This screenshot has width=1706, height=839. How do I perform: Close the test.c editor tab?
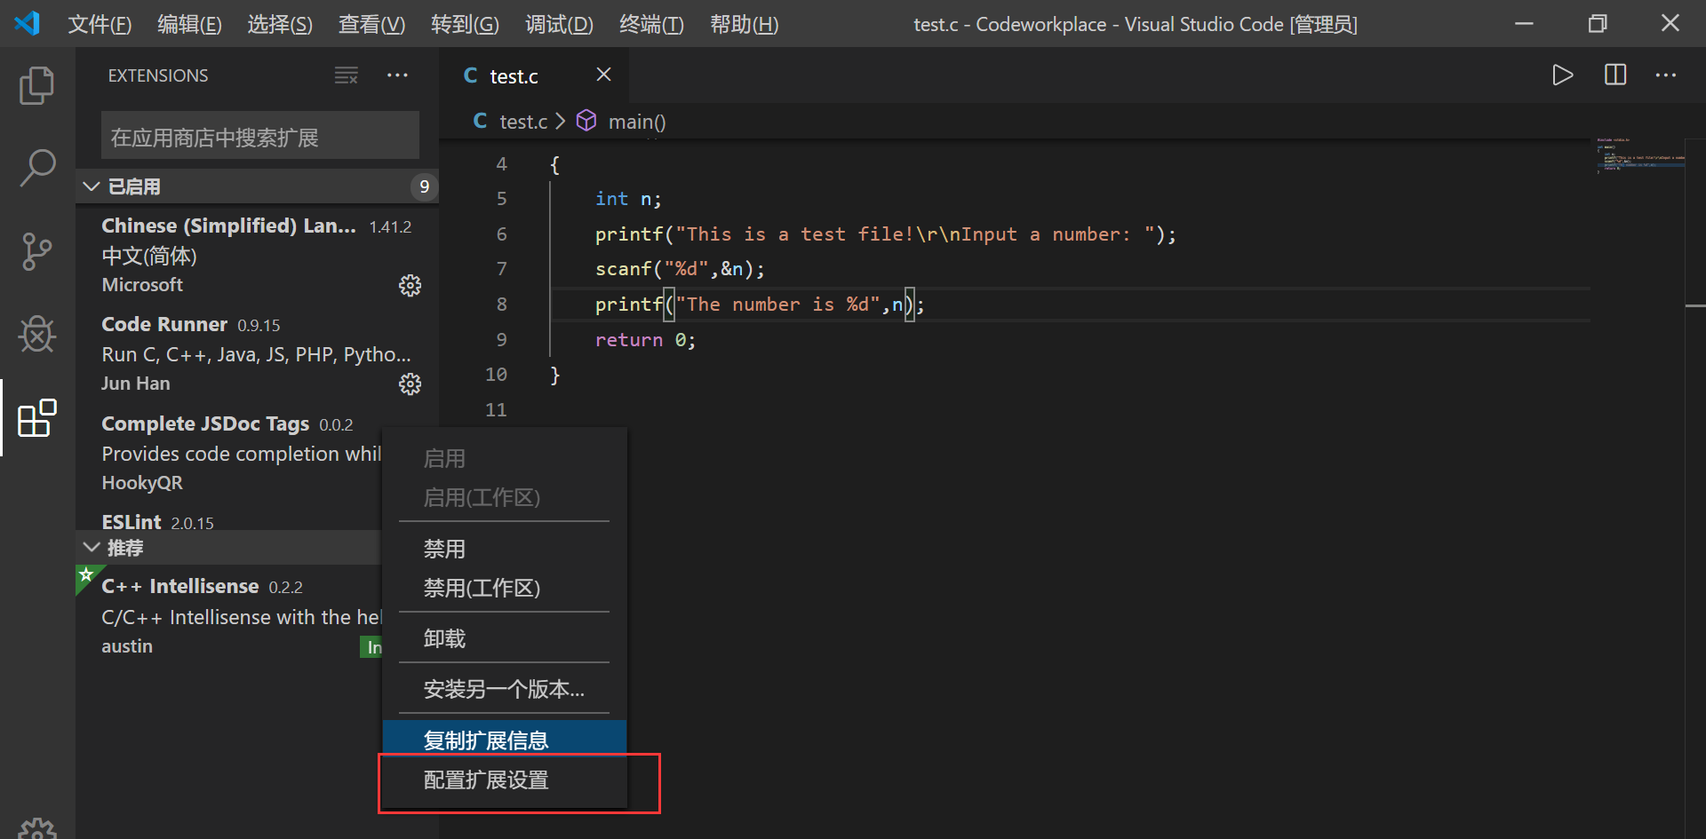(x=603, y=75)
